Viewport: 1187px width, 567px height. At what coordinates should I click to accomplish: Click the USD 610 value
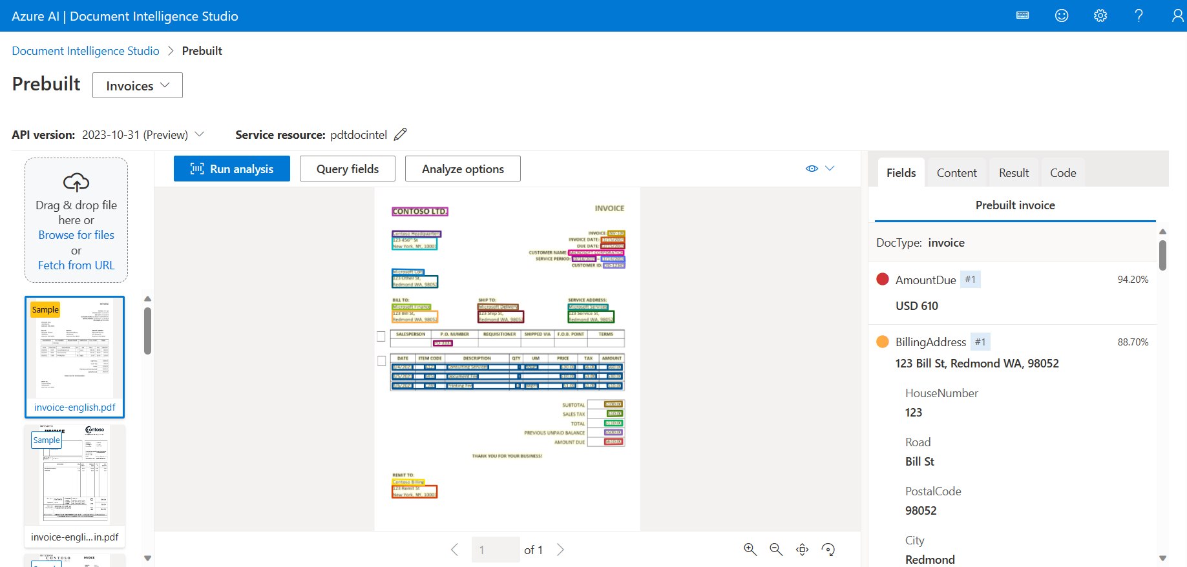(916, 305)
